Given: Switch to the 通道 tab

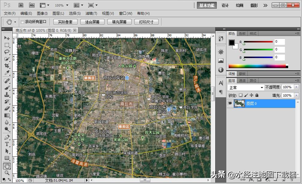Looking at the screenshot, I should (x=242, y=80).
